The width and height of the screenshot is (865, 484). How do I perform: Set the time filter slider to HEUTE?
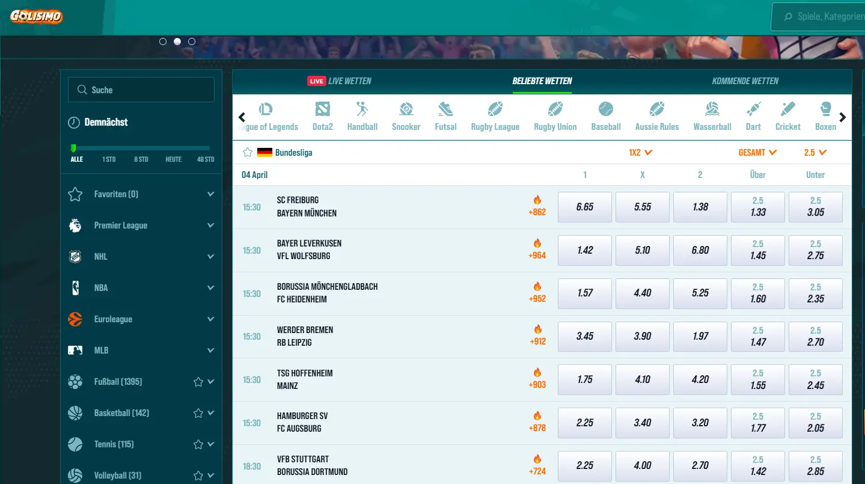[173, 149]
